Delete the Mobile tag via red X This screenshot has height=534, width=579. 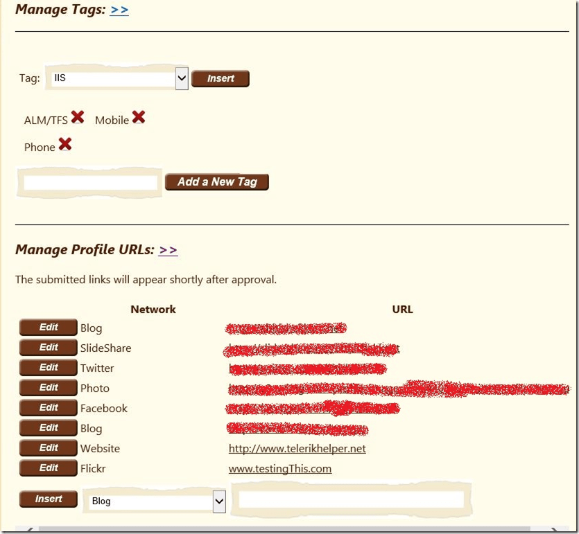(139, 118)
